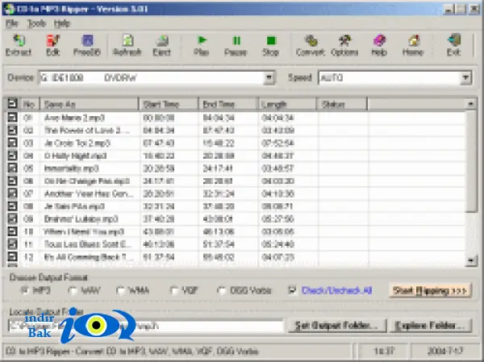Click the Extract toolbar icon
The height and width of the screenshot is (362, 484).
click(x=19, y=45)
